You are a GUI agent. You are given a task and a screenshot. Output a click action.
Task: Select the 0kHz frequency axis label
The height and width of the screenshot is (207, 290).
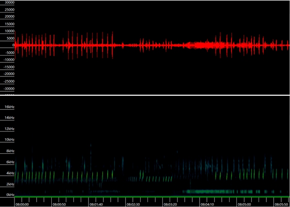pos(9,194)
